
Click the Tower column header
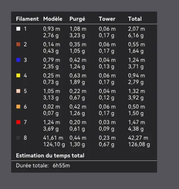[107, 19]
